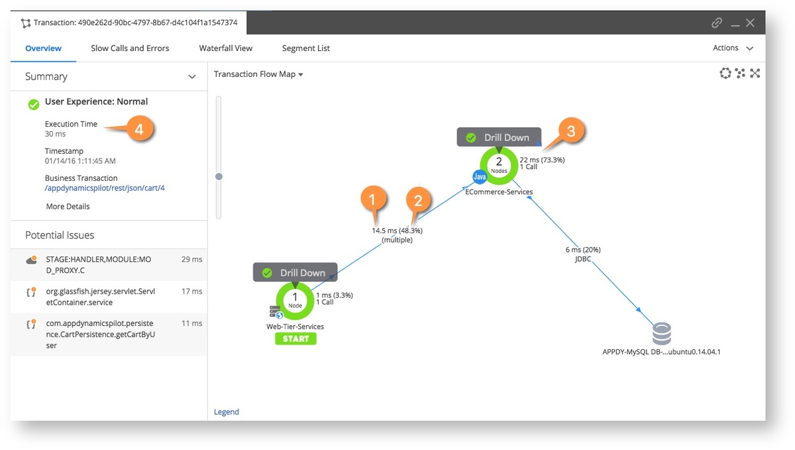Viewport: 795px width, 450px height.
Task: Select the CartPersistence.getCartByUser issue row
Action: (x=109, y=335)
